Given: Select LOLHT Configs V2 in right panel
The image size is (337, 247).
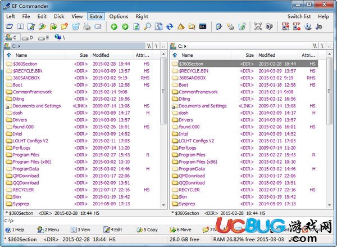Looking at the screenshot, I should [x=196, y=141].
